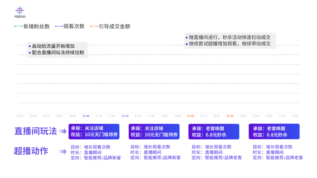Select the orange 22:30 time marker

[x=230, y=116]
